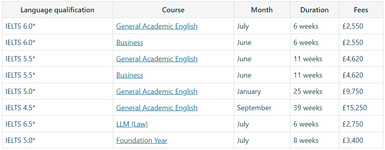Select the Language qualification column header

[x=58, y=10]
